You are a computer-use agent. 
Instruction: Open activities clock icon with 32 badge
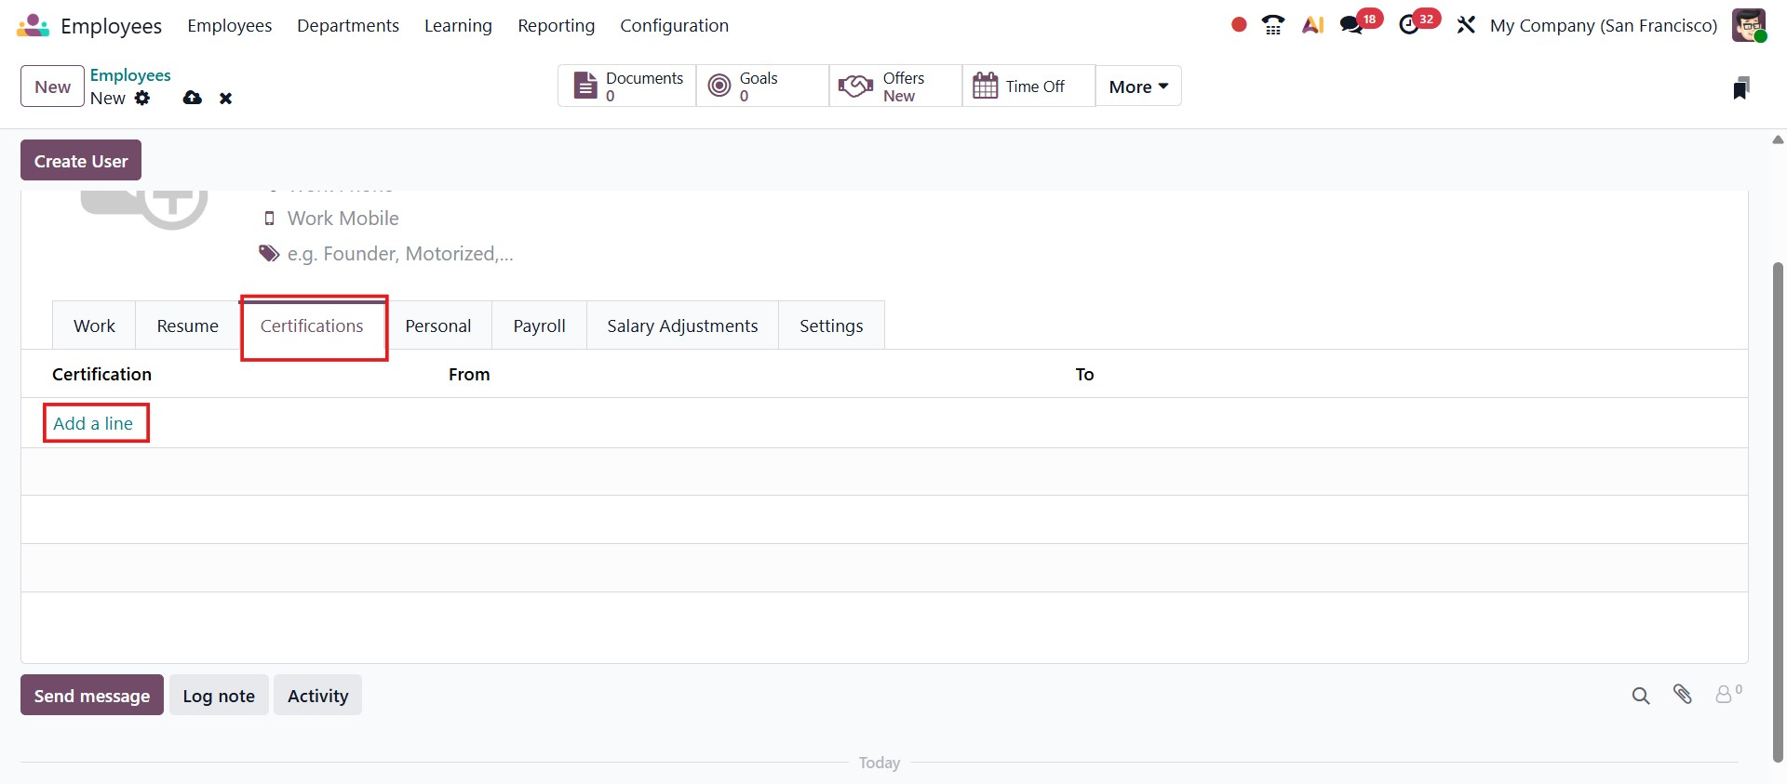point(1410,25)
